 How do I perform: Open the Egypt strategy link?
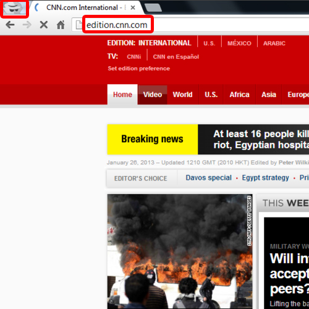click(265, 177)
